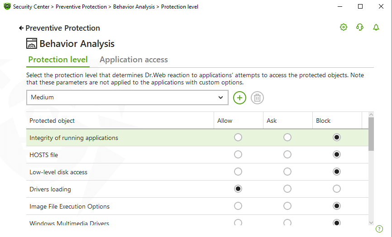Set Integrity of running applications to Allow
Image resolution: width=392 pixels, height=237 pixels.
(238, 137)
